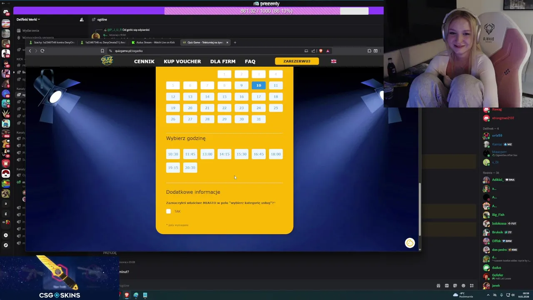Open FAQ menu item
This screenshot has height=300, width=533.
coord(250,61)
